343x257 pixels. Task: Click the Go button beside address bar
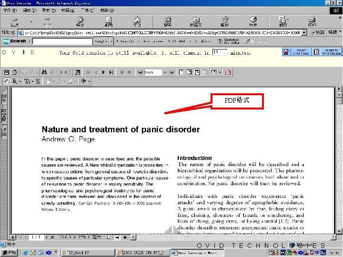318,32
